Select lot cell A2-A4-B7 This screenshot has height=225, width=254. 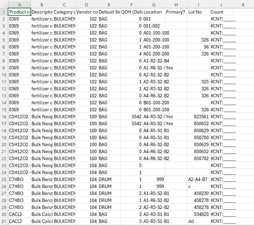coord(198,179)
